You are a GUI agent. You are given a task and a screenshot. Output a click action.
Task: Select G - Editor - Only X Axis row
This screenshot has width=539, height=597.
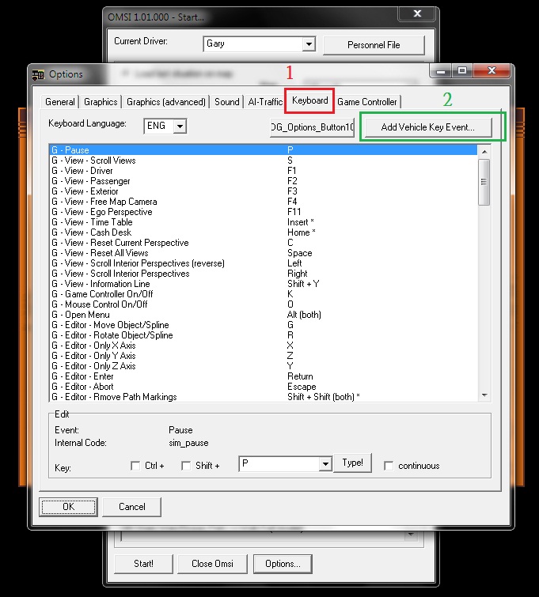(264, 346)
